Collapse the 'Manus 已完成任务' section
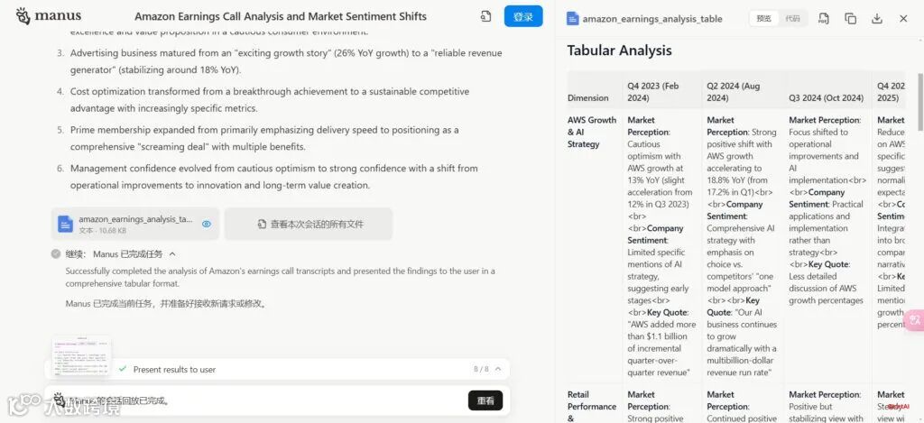 click(x=172, y=254)
